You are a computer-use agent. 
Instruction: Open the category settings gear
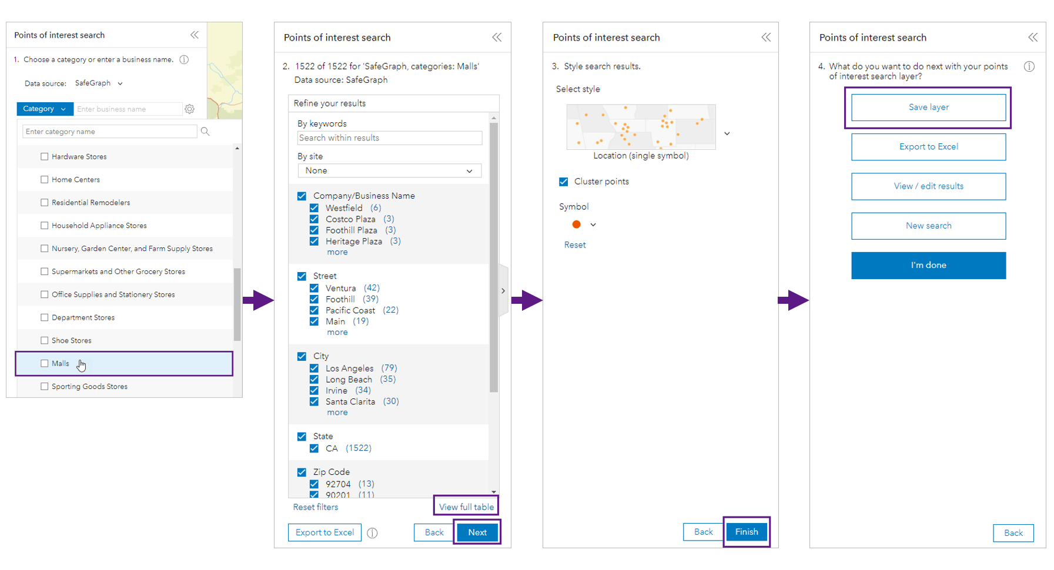pos(189,109)
